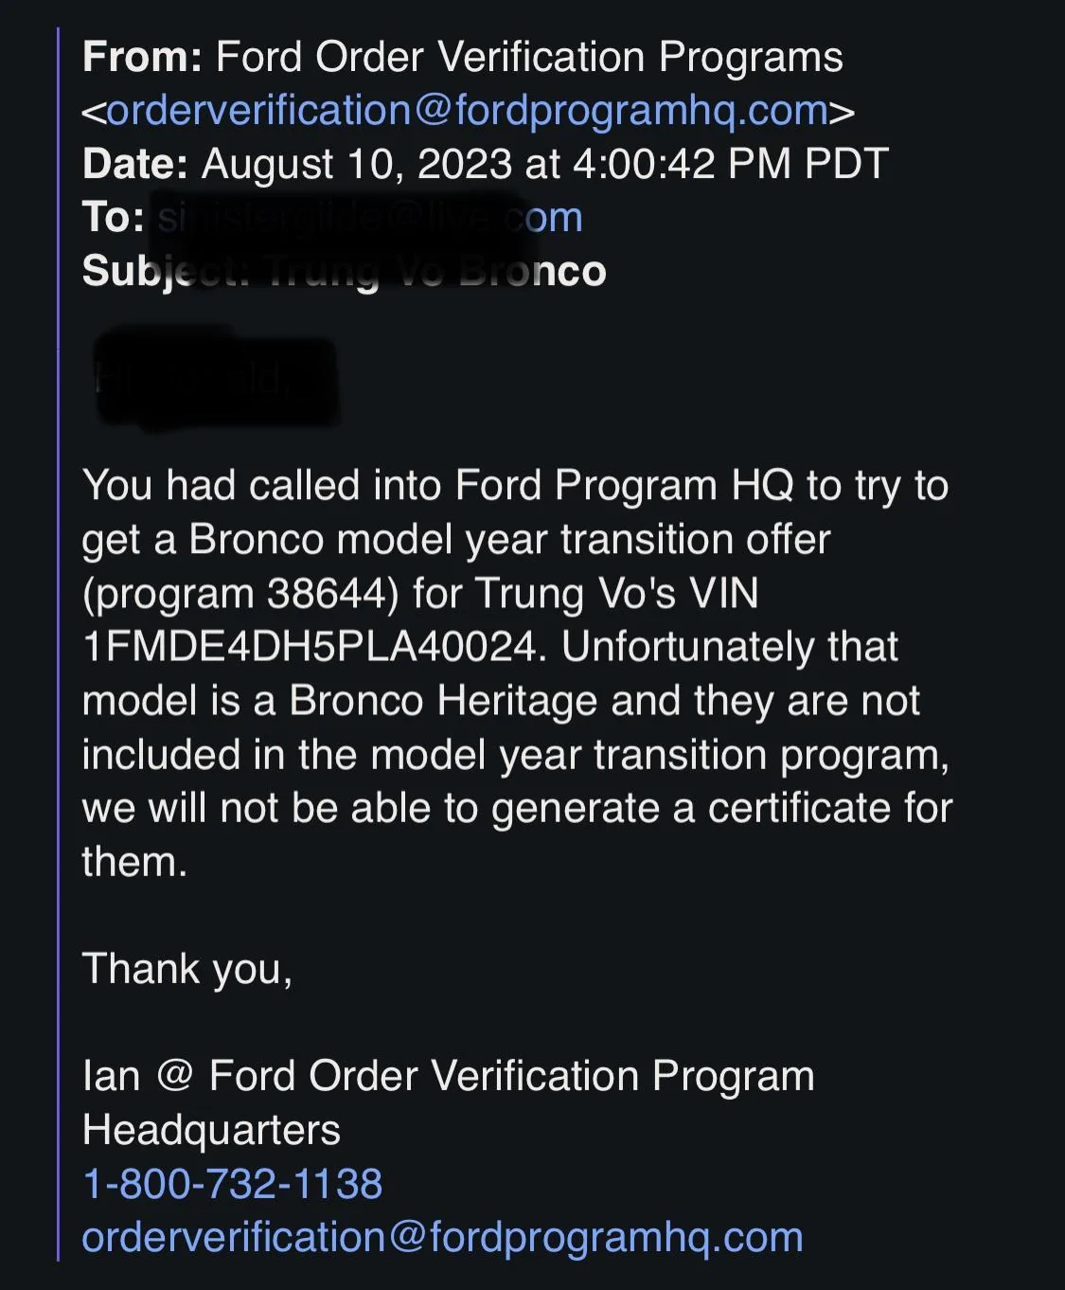Click the bold "Date:" header label
The width and height of the screenshot is (1065, 1290).
click(135, 164)
